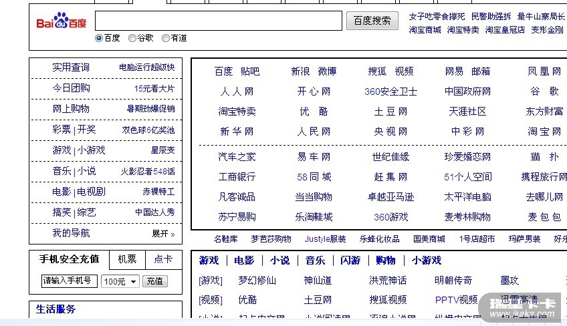Open 电视剧 sidebar link
567x326 pixels.
click(91, 192)
